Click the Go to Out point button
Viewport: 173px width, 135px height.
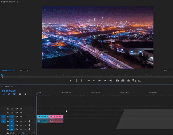[x=110, y=80]
